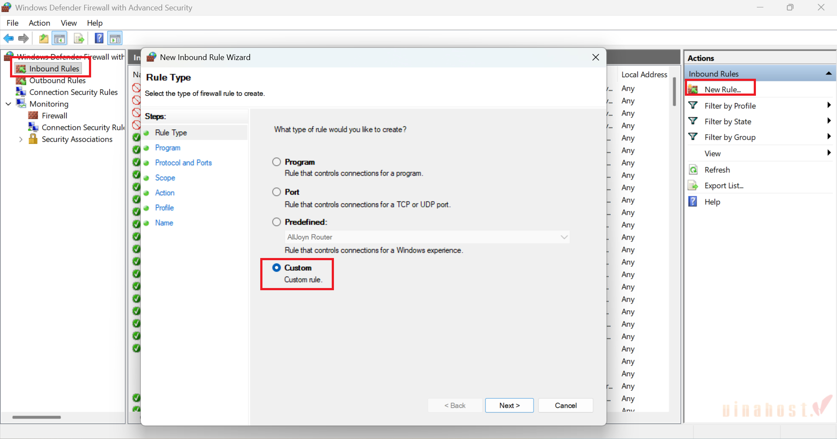This screenshot has width=837, height=439.
Task: Toggle Show/Hide Console Tree toolbar icon
Action: coord(59,39)
